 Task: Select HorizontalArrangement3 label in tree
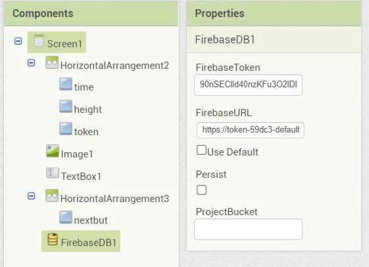click(115, 199)
